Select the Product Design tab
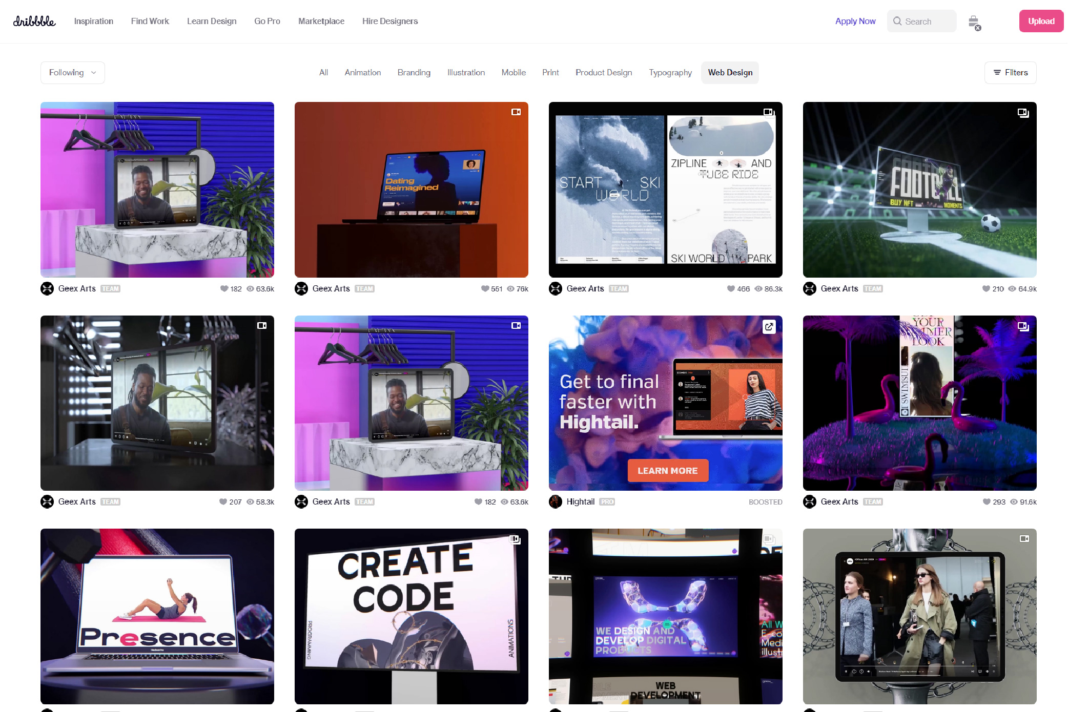The image size is (1068, 712). pos(604,72)
